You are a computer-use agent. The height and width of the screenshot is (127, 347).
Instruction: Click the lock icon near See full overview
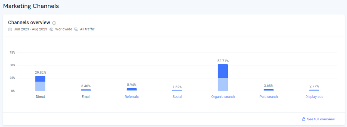304,119
